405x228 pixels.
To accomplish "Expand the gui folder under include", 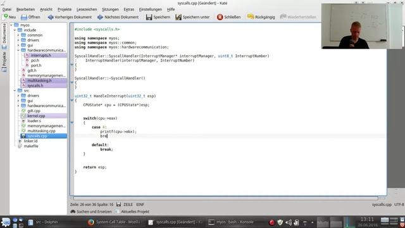I will click(18, 45).
